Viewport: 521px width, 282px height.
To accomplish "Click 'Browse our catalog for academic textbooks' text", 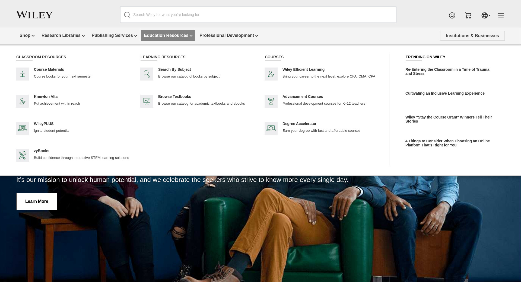I will 201,104.
